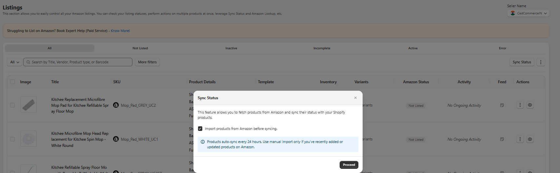Click the SKU text Mop_Pad_WHITE_UC1

pyautogui.click(x=139, y=139)
